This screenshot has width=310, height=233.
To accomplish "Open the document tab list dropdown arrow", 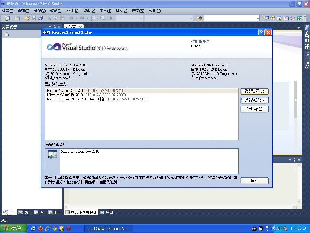I will coord(298,28).
